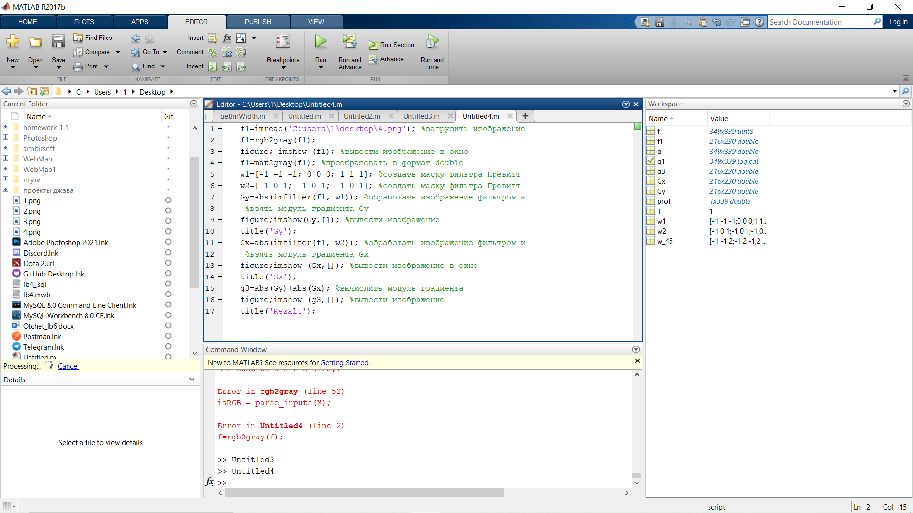Switch to the APPS ribbon tab
The image size is (913, 513).
[x=140, y=22]
